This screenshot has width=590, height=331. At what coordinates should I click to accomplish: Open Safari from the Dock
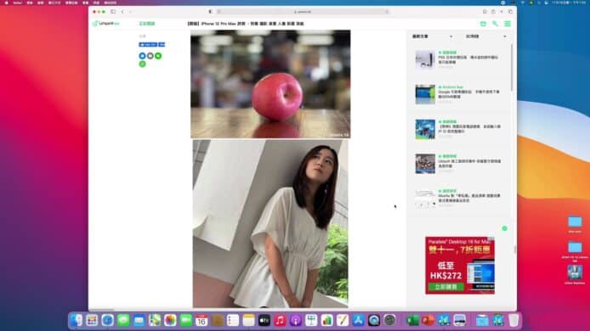point(108,321)
